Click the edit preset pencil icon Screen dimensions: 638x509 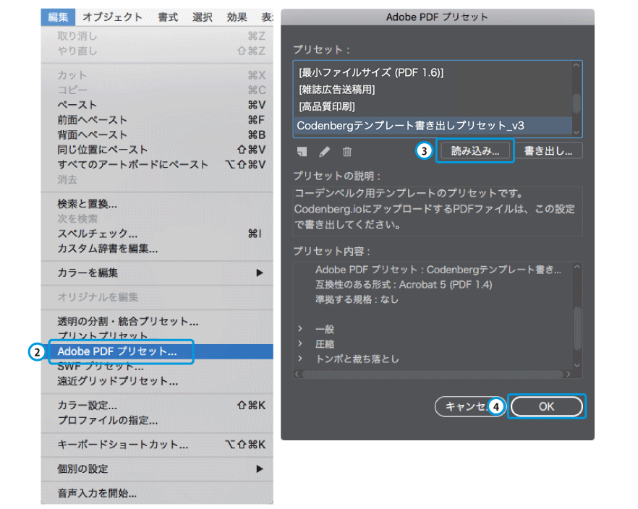(324, 152)
